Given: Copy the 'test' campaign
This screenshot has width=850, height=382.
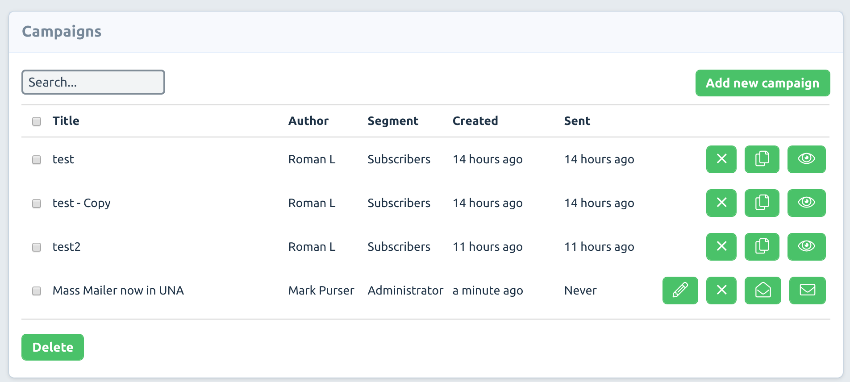Looking at the screenshot, I should 762,159.
